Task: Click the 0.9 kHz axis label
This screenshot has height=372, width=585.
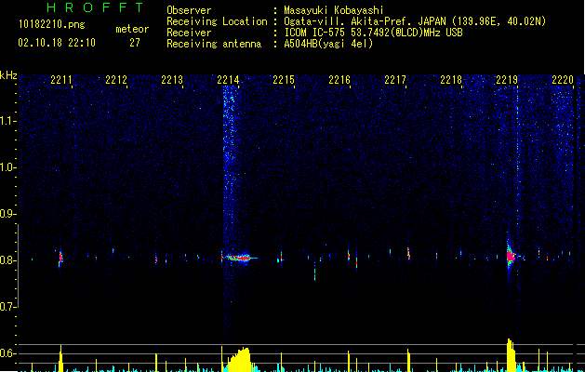Action: click(x=8, y=214)
